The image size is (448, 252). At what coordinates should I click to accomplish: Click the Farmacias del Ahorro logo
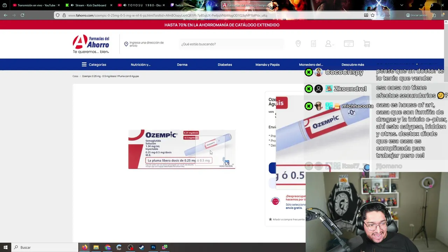pos(91,44)
